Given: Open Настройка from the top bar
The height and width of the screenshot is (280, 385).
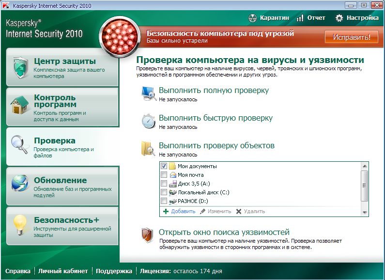Looking at the screenshot, I should tap(362, 18).
